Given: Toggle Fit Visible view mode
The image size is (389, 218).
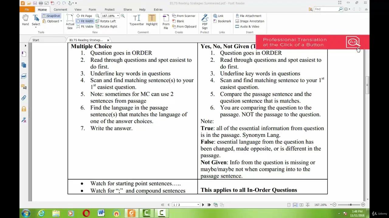Looking at the screenshot, I should [85, 27].
